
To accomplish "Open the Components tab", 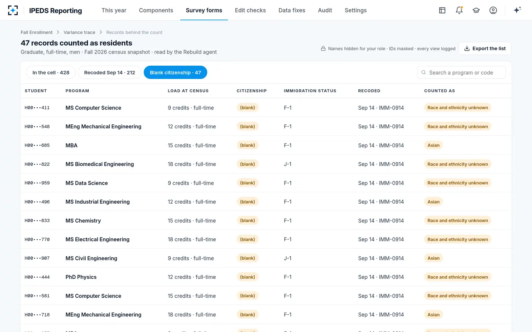I will (x=156, y=10).
